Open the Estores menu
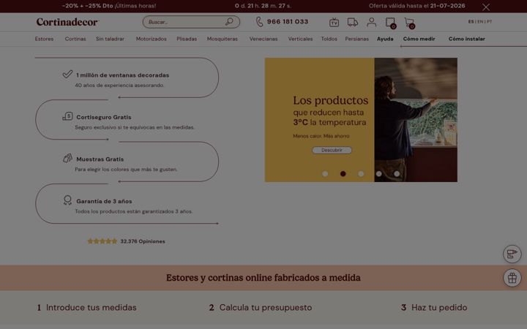Image resolution: width=527 pixels, height=329 pixels. point(44,39)
